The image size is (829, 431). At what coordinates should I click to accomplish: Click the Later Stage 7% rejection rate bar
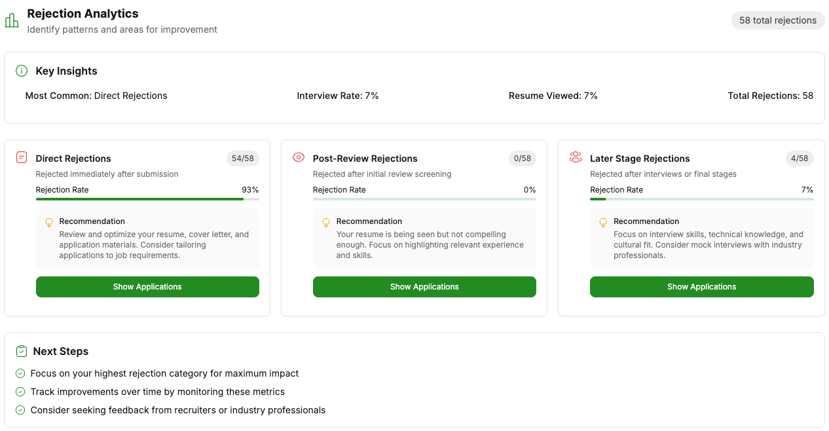tap(701, 199)
